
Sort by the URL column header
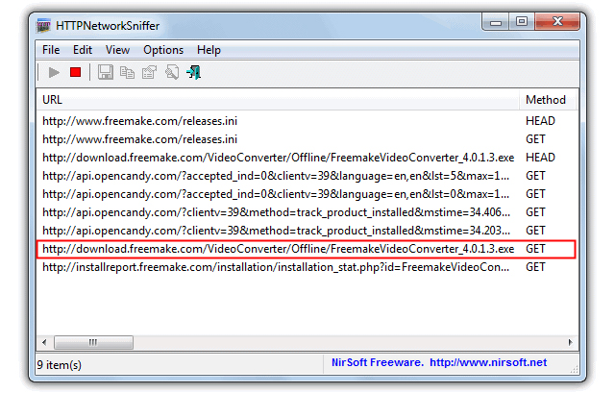[x=278, y=100]
